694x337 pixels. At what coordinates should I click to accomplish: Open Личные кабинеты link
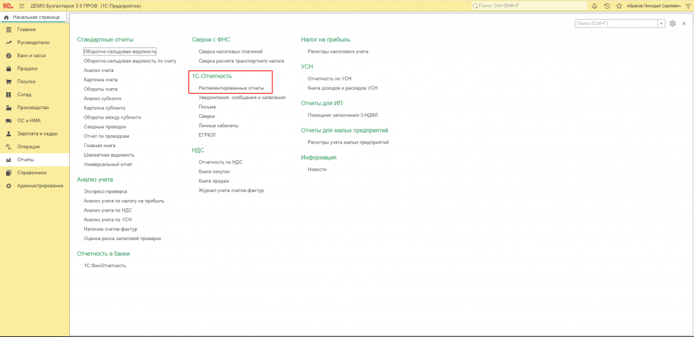point(219,125)
